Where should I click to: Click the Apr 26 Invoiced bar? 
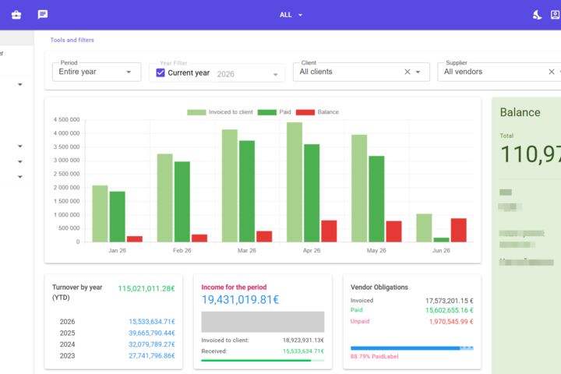tap(295, 182)
